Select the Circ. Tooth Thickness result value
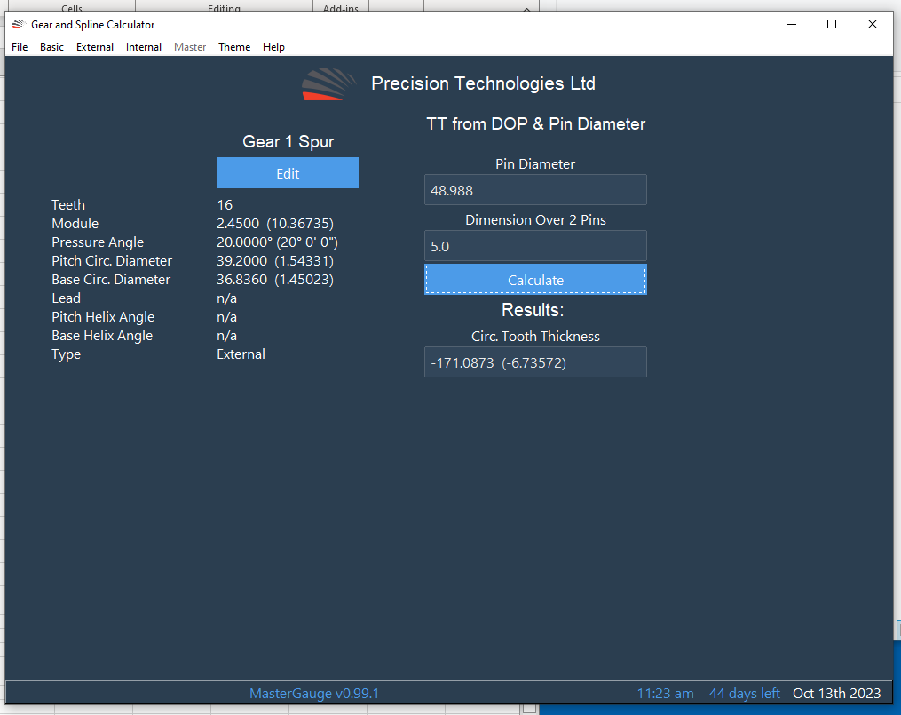This screenshot has width=901, height=715. pos(535,361)
